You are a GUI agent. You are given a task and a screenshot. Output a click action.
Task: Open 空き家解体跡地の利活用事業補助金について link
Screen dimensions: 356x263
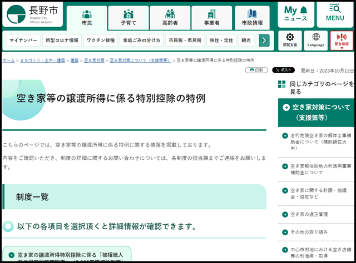(320, 169)
